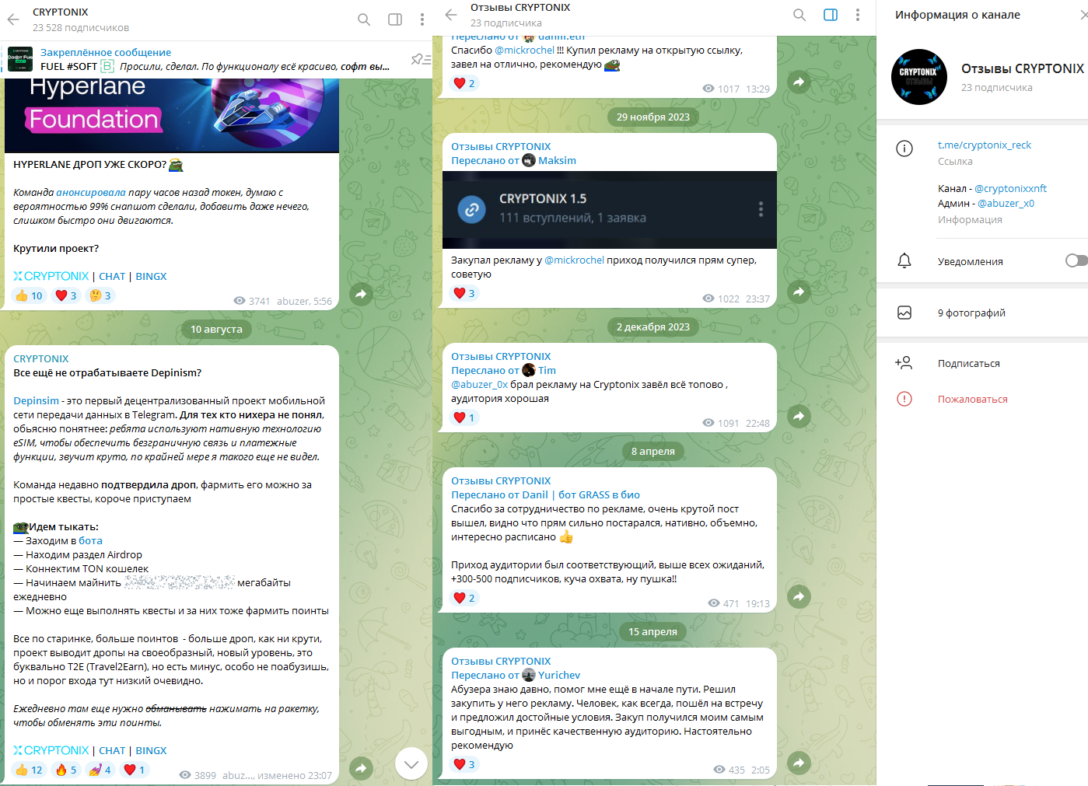Viewport: 1088px width, 786px height.
Task: Open forwarded sender Tim's profile
Action: [539, 370]
